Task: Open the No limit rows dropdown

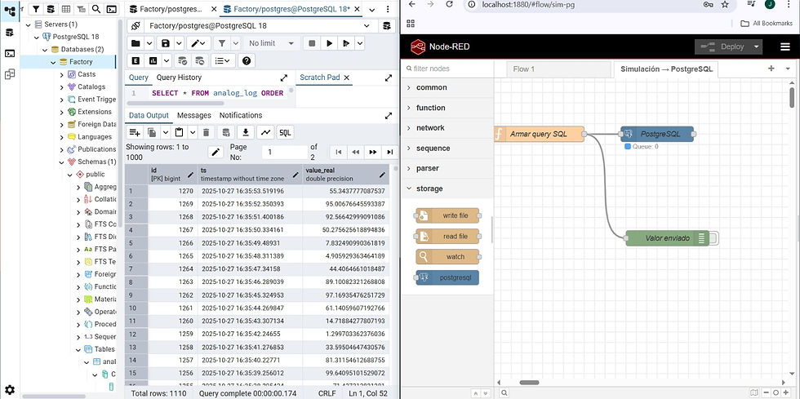Action: point(270,43)
